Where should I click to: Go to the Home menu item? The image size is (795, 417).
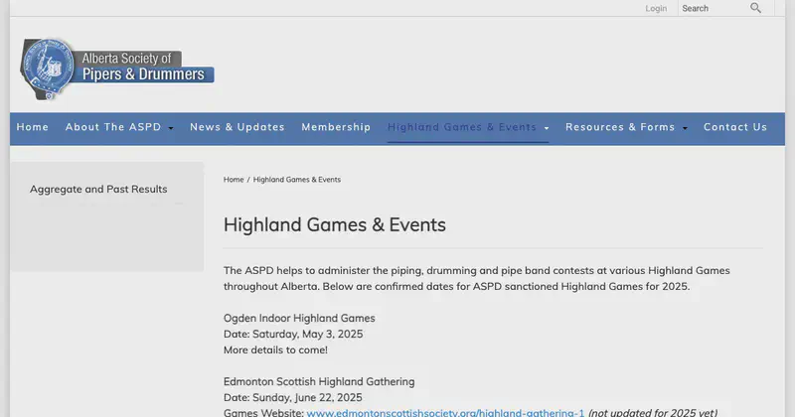coord(33,127)
